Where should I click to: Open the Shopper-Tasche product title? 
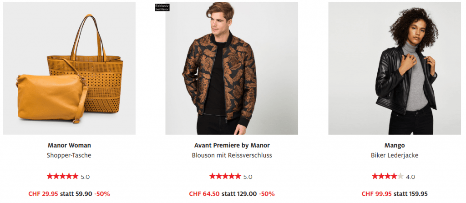[69, 155]
